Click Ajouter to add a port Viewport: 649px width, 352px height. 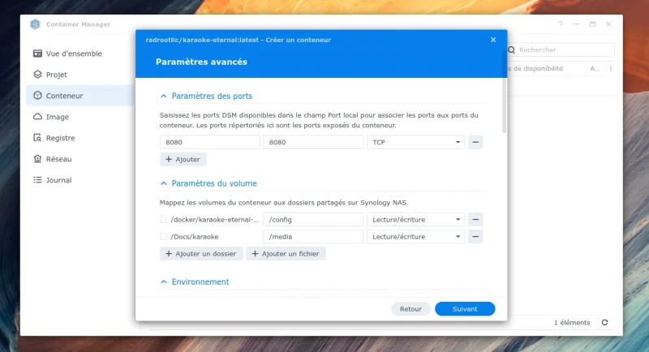click(183, 159)
